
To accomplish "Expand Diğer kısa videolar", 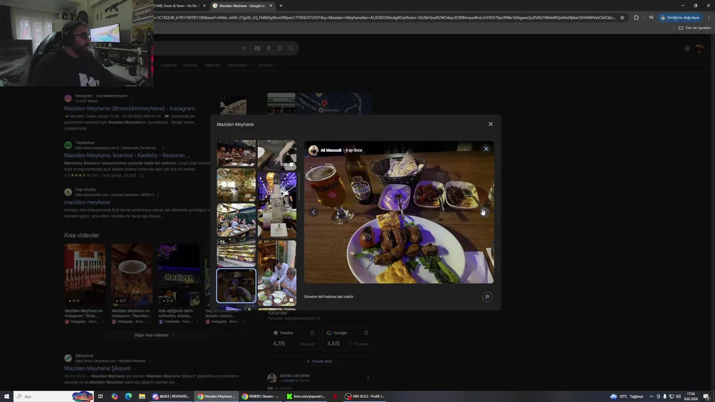I will tap(154, 335).
